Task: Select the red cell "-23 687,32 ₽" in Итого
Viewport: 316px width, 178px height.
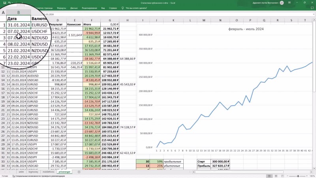Action: [92, 131]
